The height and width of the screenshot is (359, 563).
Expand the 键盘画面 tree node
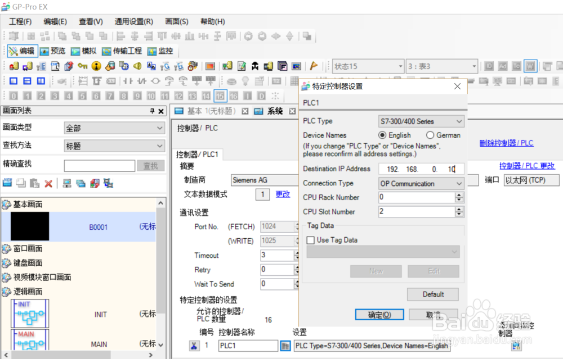(6, 262)
